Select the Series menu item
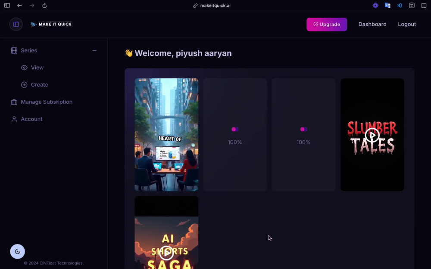 tap(29, 50)
